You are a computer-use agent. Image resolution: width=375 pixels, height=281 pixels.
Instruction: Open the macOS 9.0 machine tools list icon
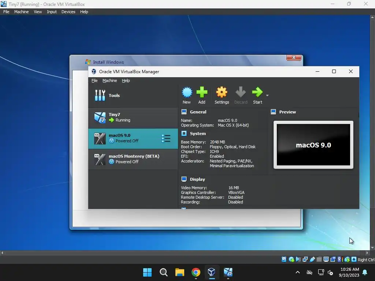pyautogui.click(x=166, y=139)
